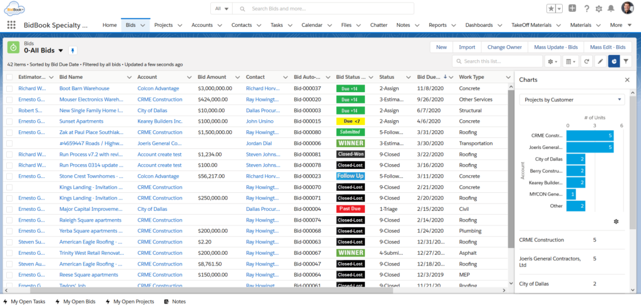This screenshot has width=641, height=308.
Task: Open My Open Bids utility item
Action: [76, 302]
